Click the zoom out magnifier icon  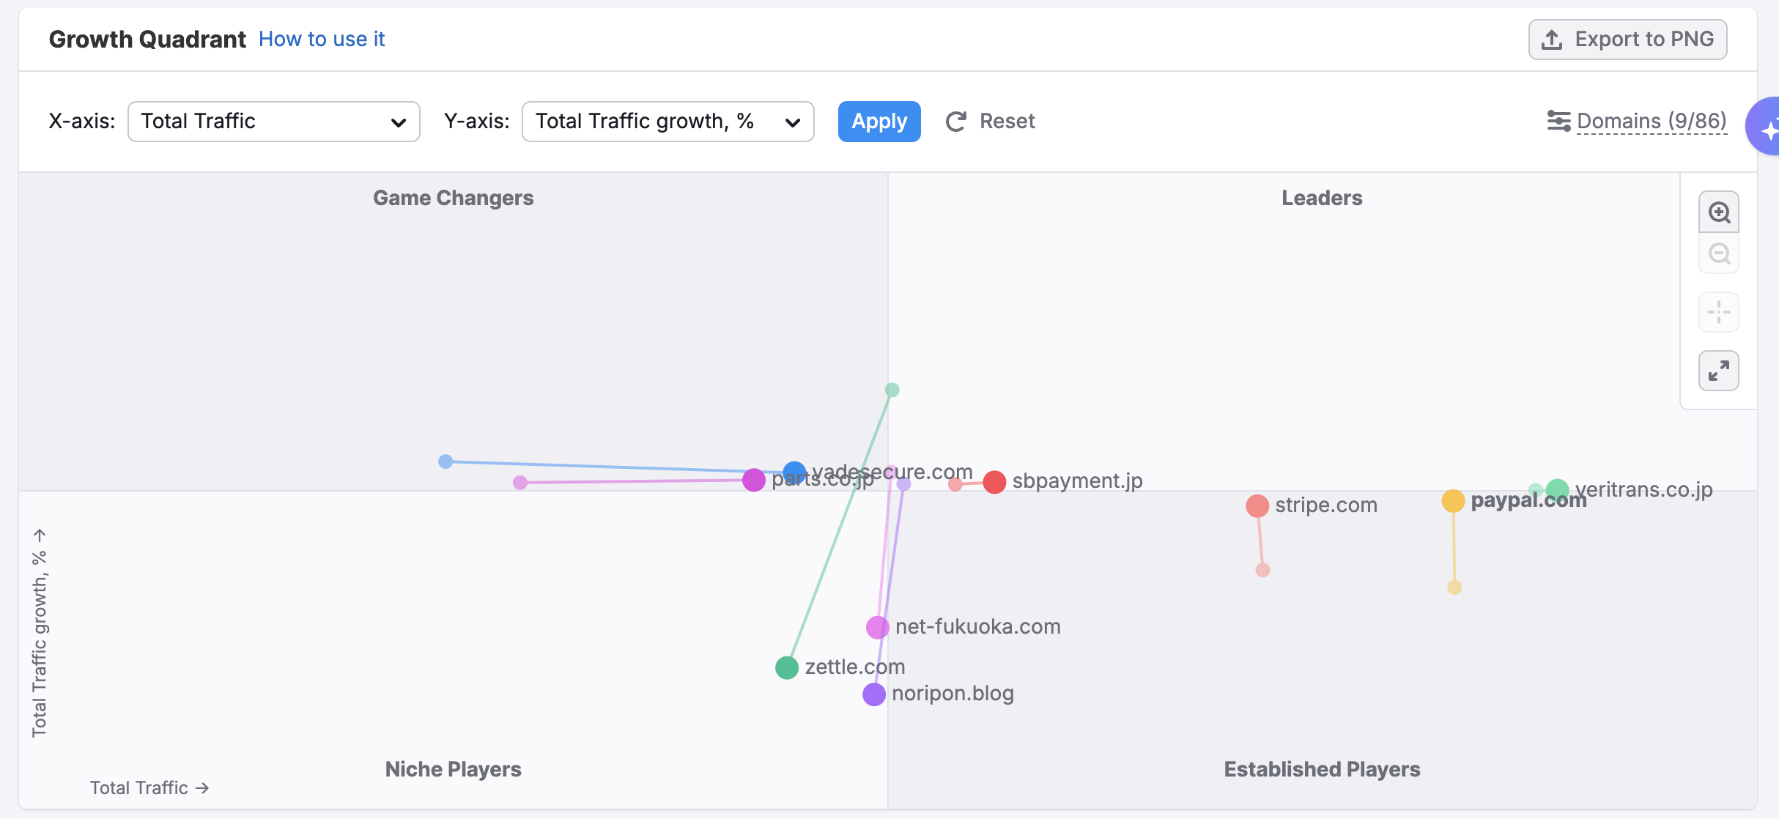tap(1719, 254)
